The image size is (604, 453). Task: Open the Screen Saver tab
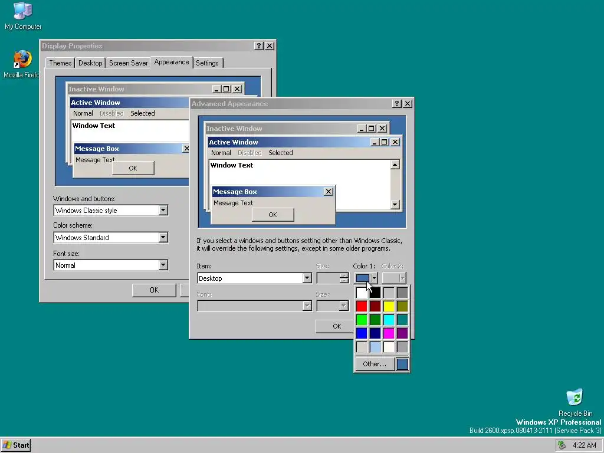pyautogui.click(x=128, y=63)
